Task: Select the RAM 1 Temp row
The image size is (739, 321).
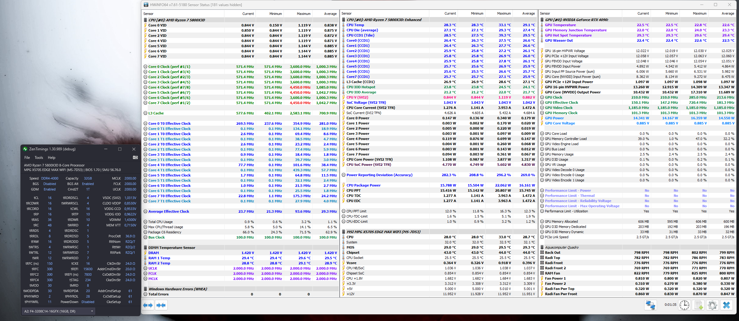Action: (241, 258)
